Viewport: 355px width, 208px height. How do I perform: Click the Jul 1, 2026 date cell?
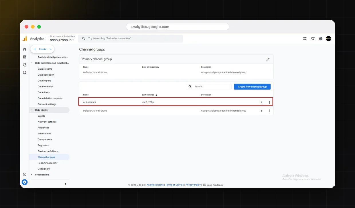coord(148,102)
